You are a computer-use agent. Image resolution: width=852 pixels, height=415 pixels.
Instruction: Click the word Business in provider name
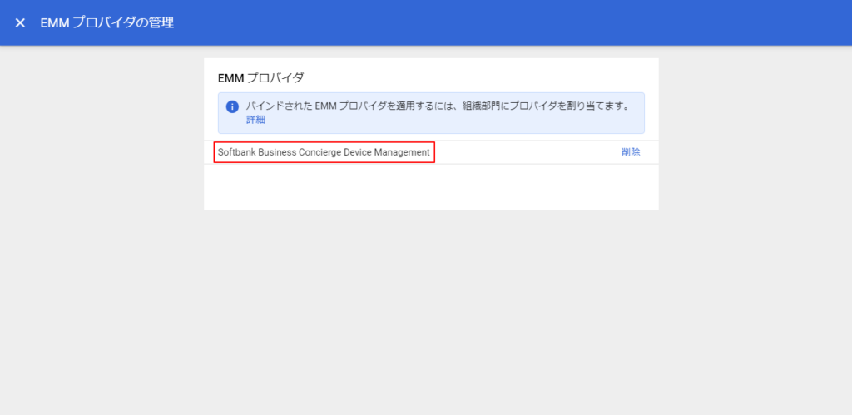pos(277,152)
